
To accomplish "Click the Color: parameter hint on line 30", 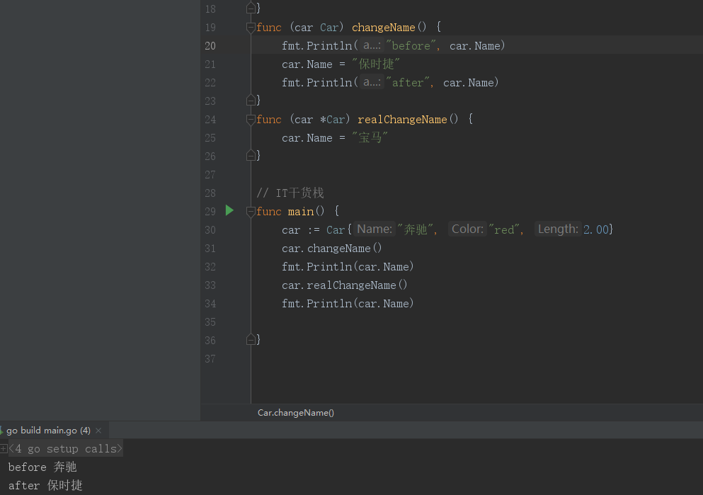I will [x=467, y=229].
